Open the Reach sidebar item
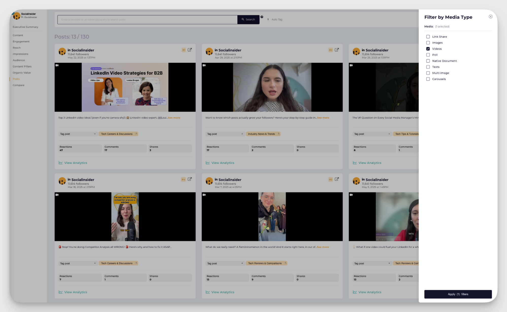 click(x=17, y=48)
